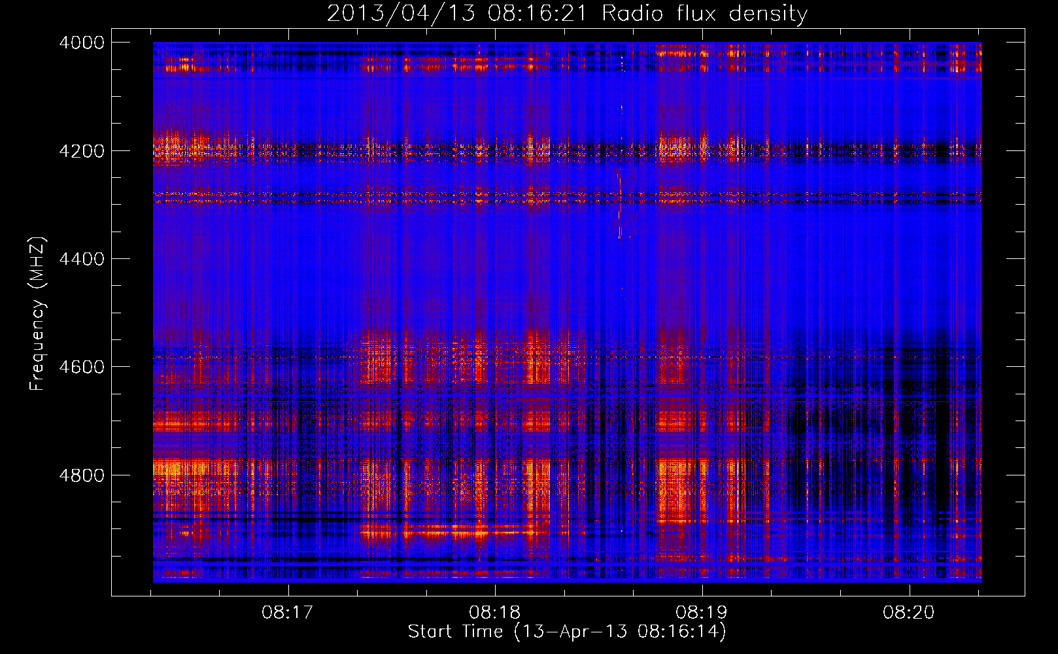Select the 4200 frequency axis label

coord(82,151)
